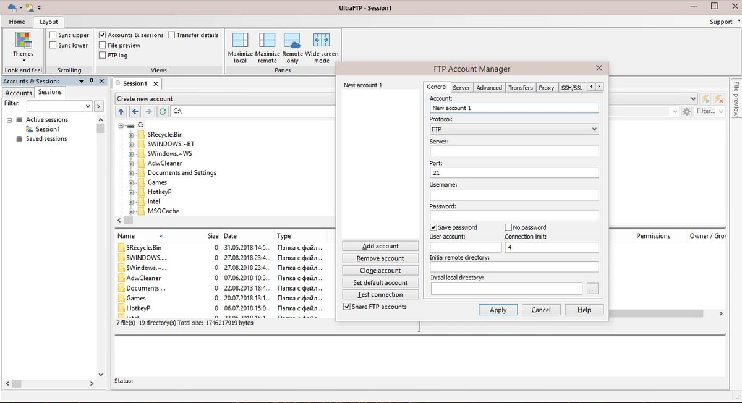Activate Wide screen mode
The width and height of the screenshot is (742, 403).
322,48
